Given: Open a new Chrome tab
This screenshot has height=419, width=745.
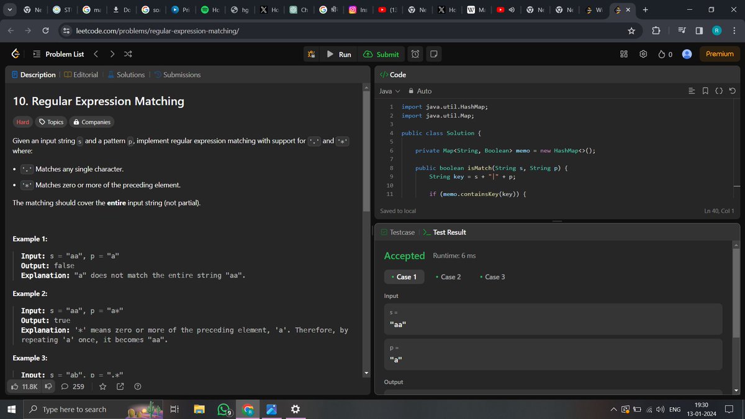Looking at the screenshot, I should click(646, 10).
